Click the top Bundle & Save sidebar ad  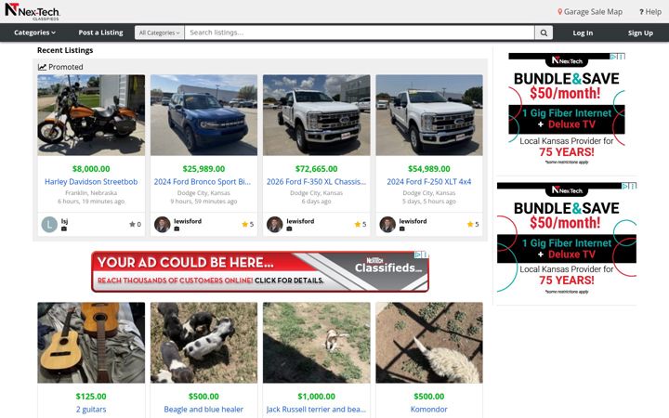click(567, 110)
